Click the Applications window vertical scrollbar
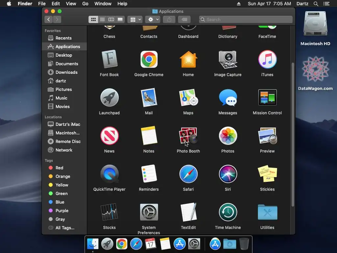The height and width of the screenshot is (253, 337). pyautogui.click(x=293, y=135)
